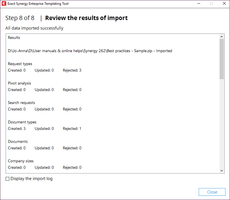
Task: Click Updated: 0 under Company sizes
Action: (44, 167)
